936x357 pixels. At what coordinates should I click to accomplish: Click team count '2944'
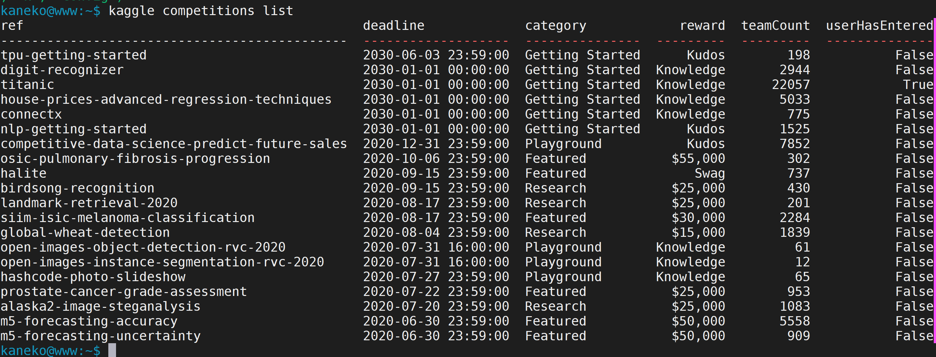795,70
